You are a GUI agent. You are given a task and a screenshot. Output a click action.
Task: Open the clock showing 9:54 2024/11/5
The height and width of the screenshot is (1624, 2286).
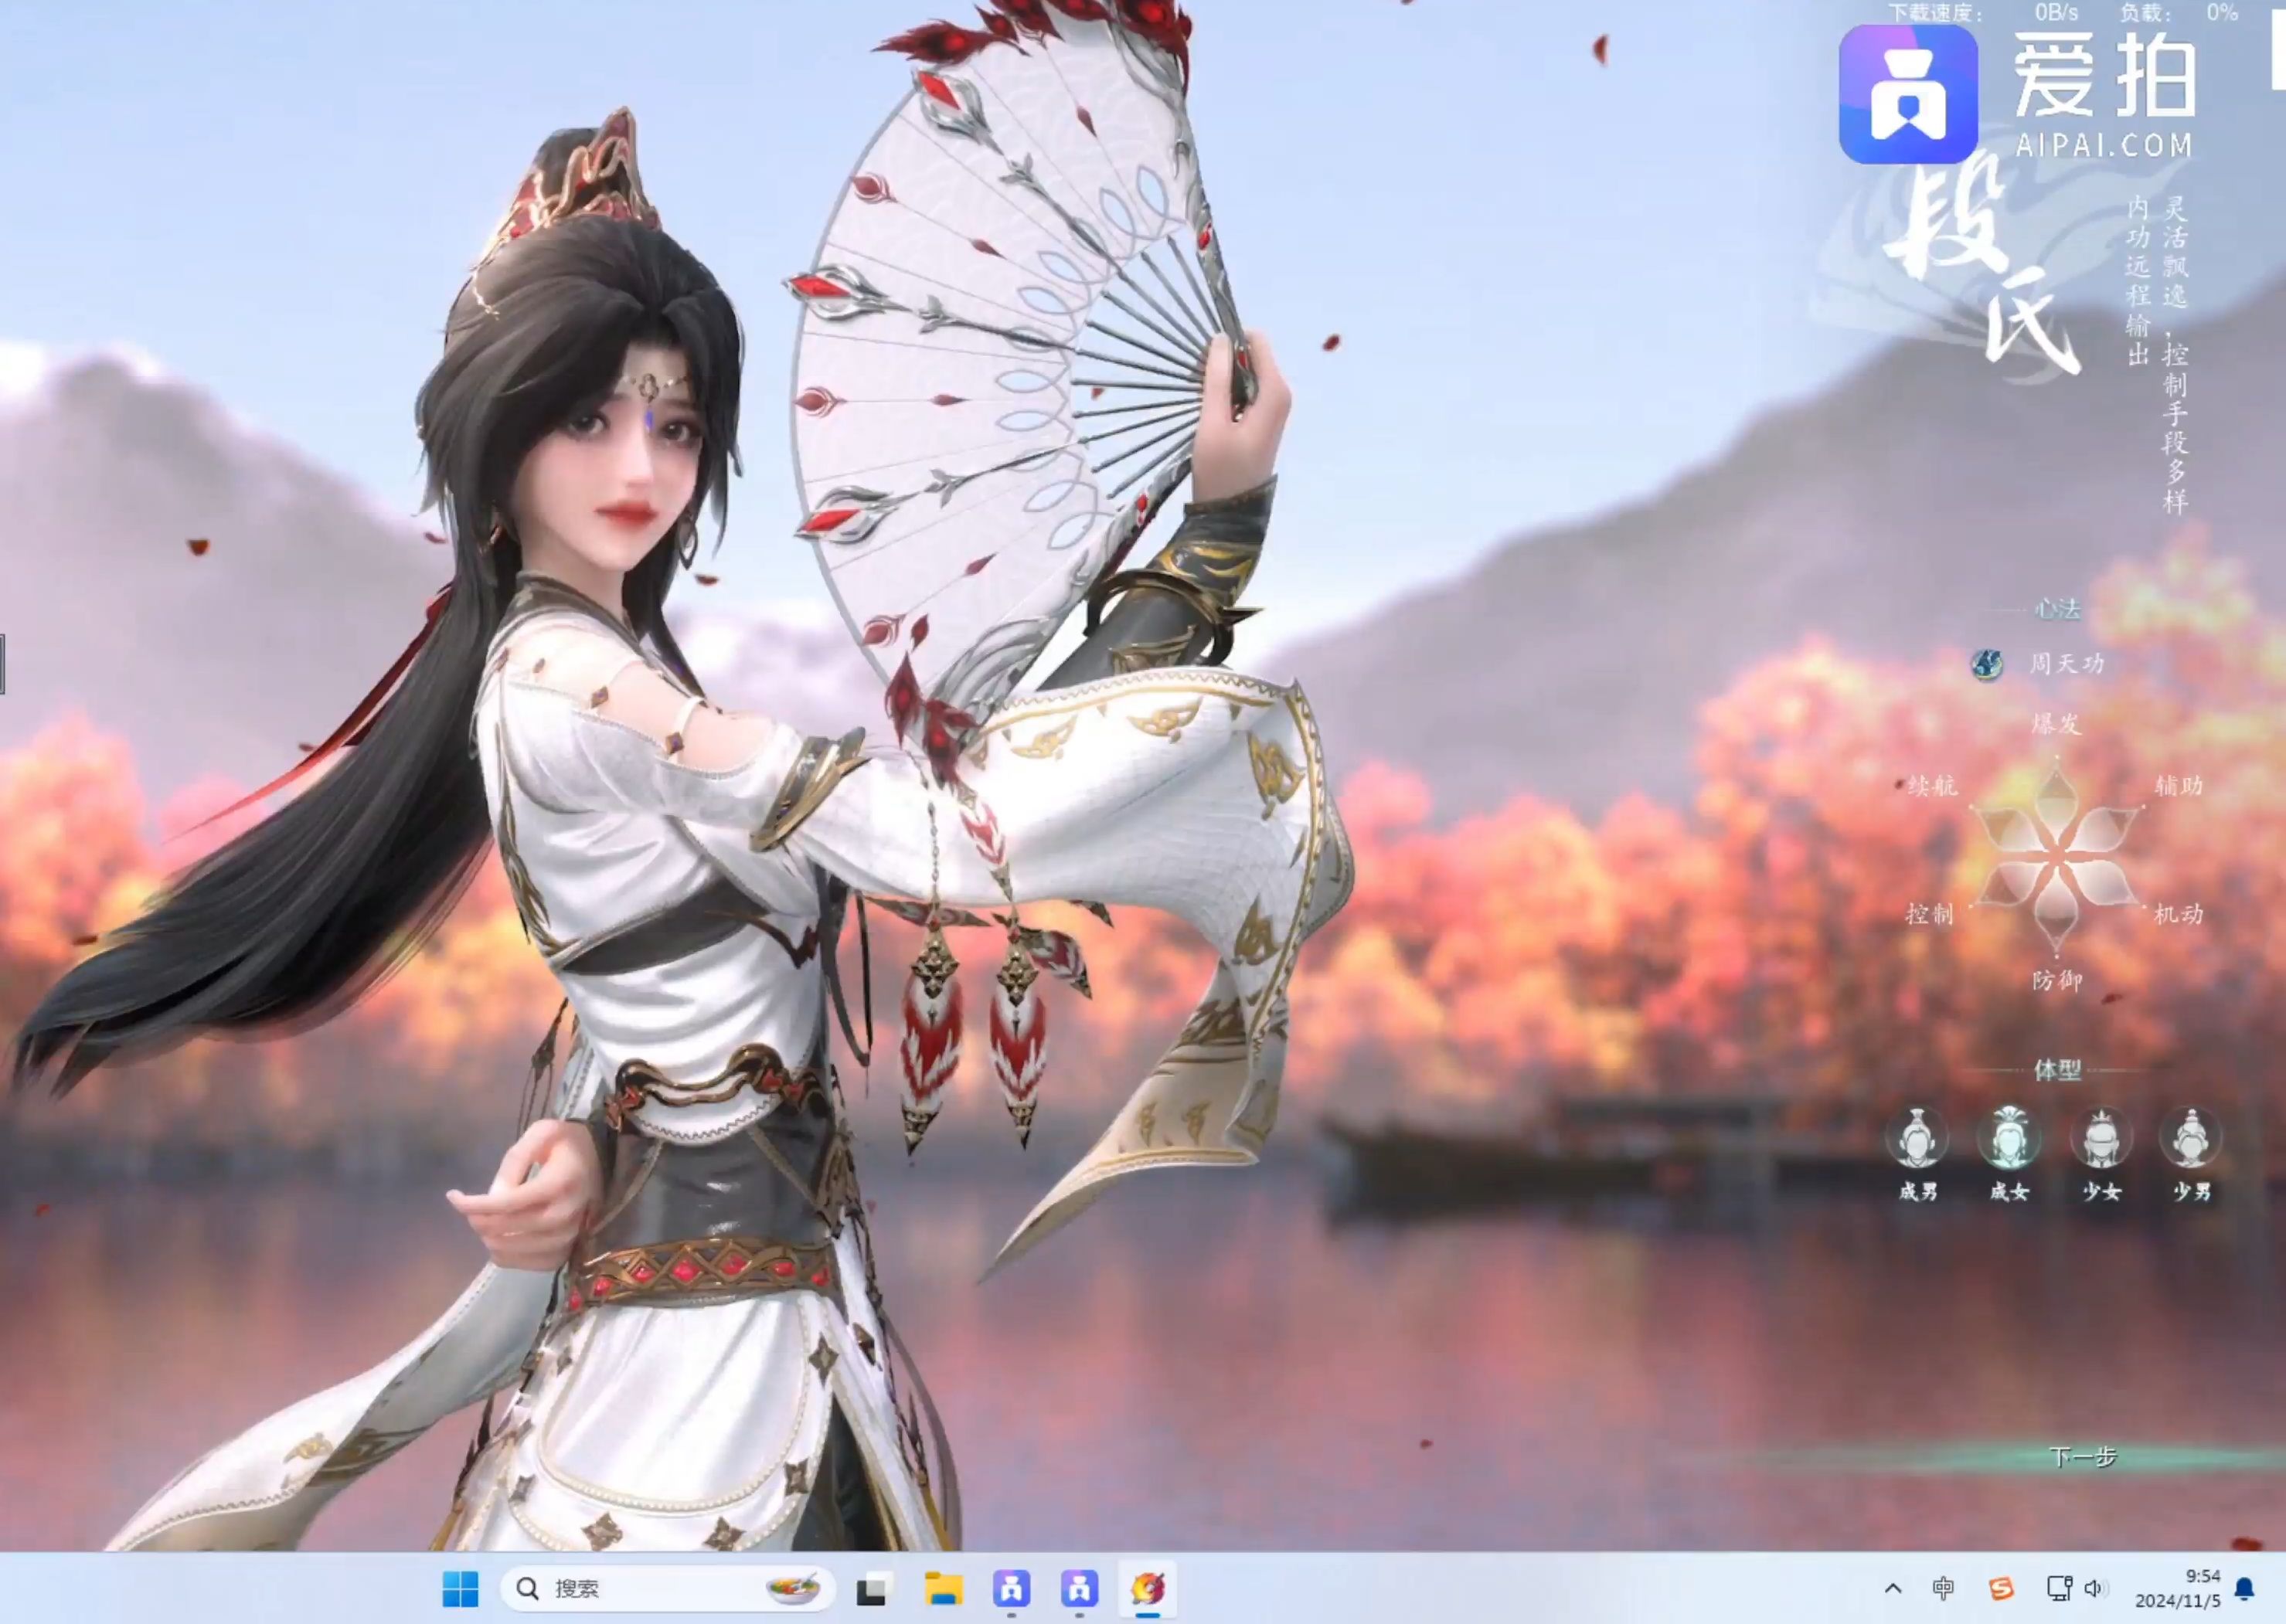2177,1588
